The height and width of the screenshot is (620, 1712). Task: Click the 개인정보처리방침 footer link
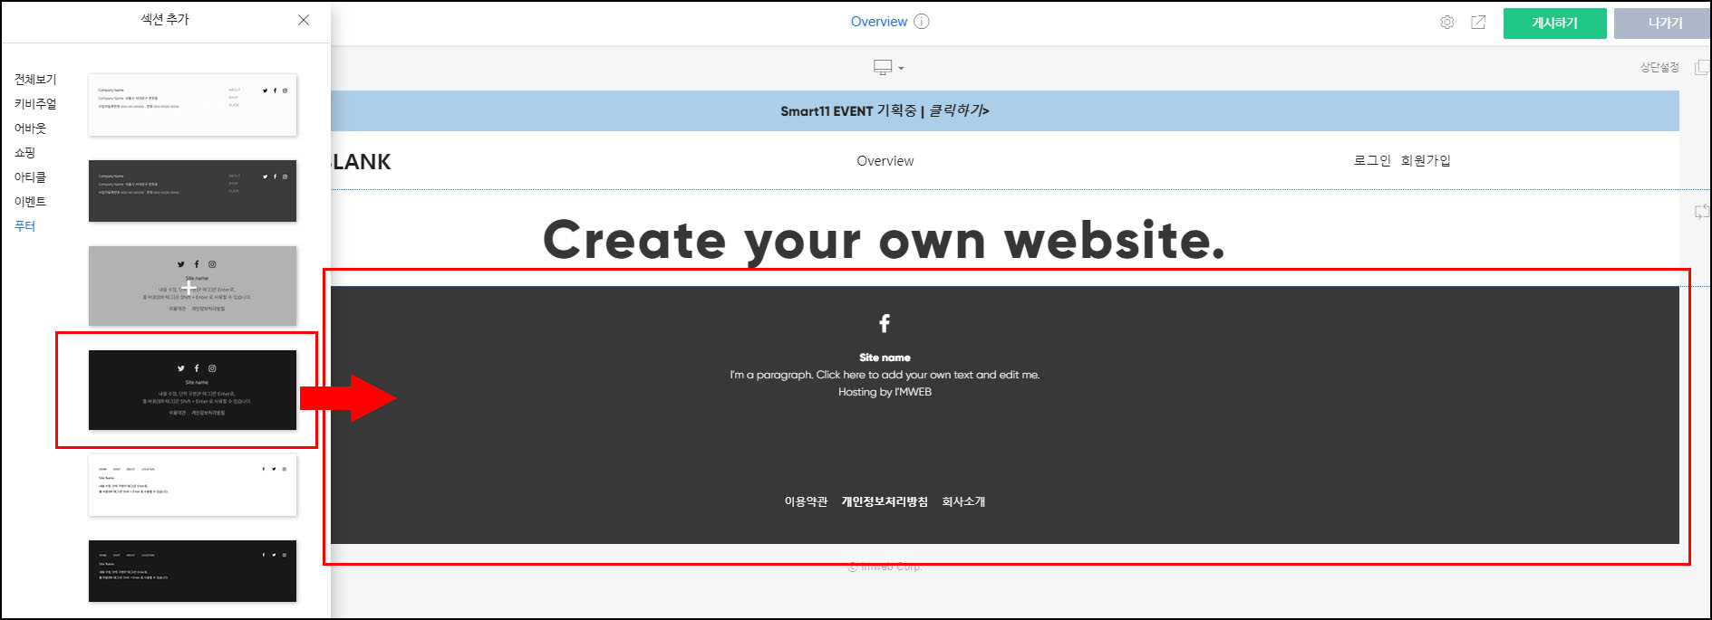pyautogui.click(x=885, y=501)
